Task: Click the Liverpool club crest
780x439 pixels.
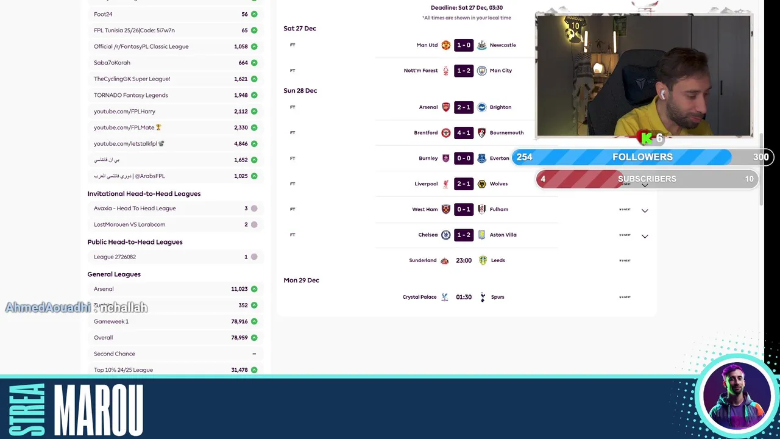Action: (x=445, y=184)
